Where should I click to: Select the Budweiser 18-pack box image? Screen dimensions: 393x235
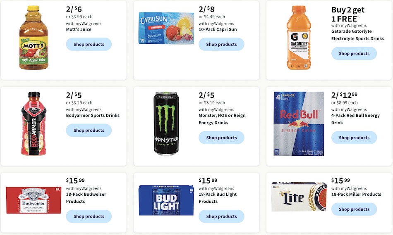(x=34, y=200)
